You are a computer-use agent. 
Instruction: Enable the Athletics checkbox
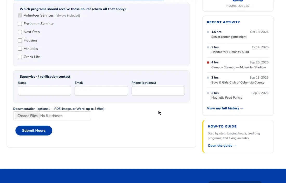coord(20,49)
